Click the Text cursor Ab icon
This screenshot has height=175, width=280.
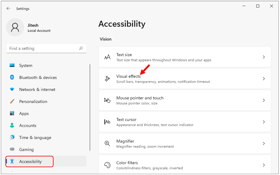(107, 122)
